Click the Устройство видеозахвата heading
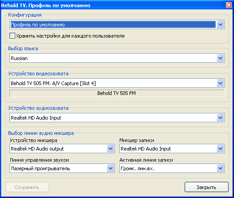Image resolution: width=234 pixels, height=198 pixels. pos(38,73)
